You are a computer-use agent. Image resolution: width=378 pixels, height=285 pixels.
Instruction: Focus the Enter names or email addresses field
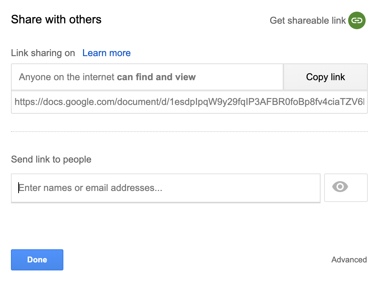(166, 188)
